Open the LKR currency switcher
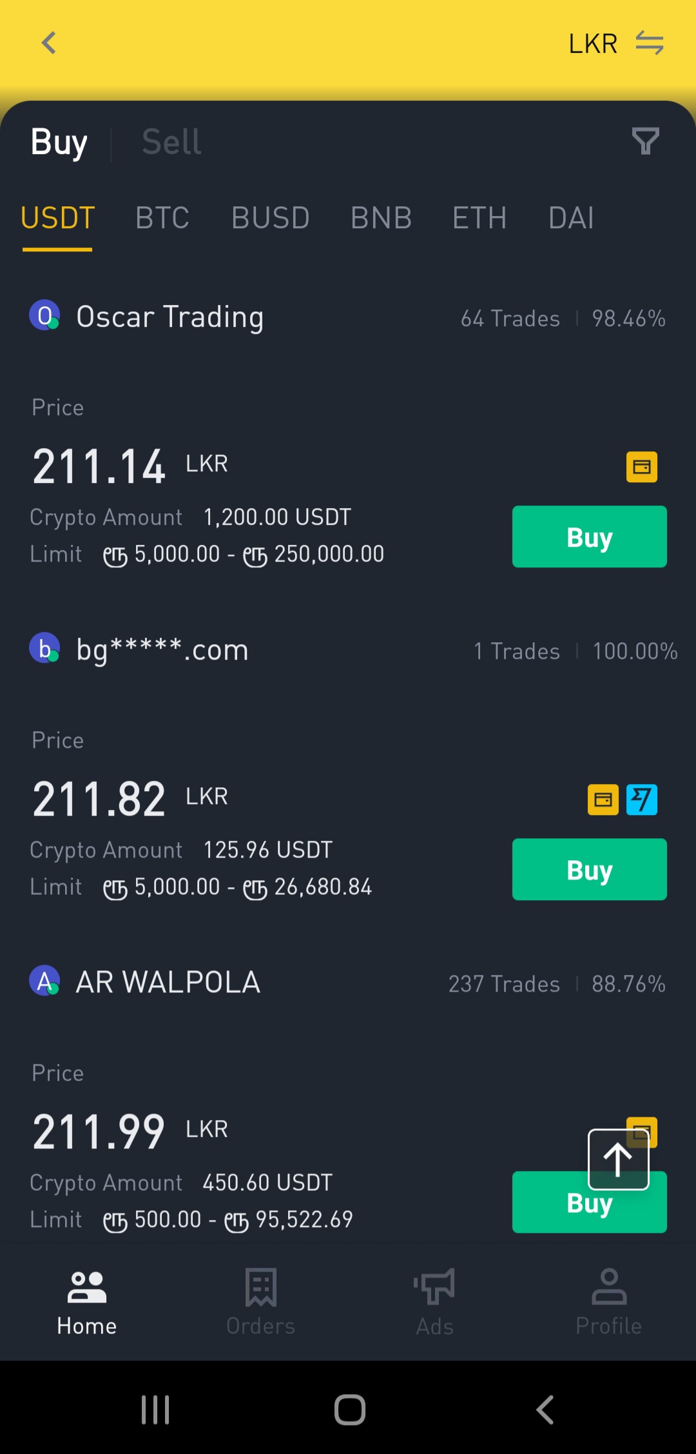This screenshot has width=696, height=1454. pos(615,44)
